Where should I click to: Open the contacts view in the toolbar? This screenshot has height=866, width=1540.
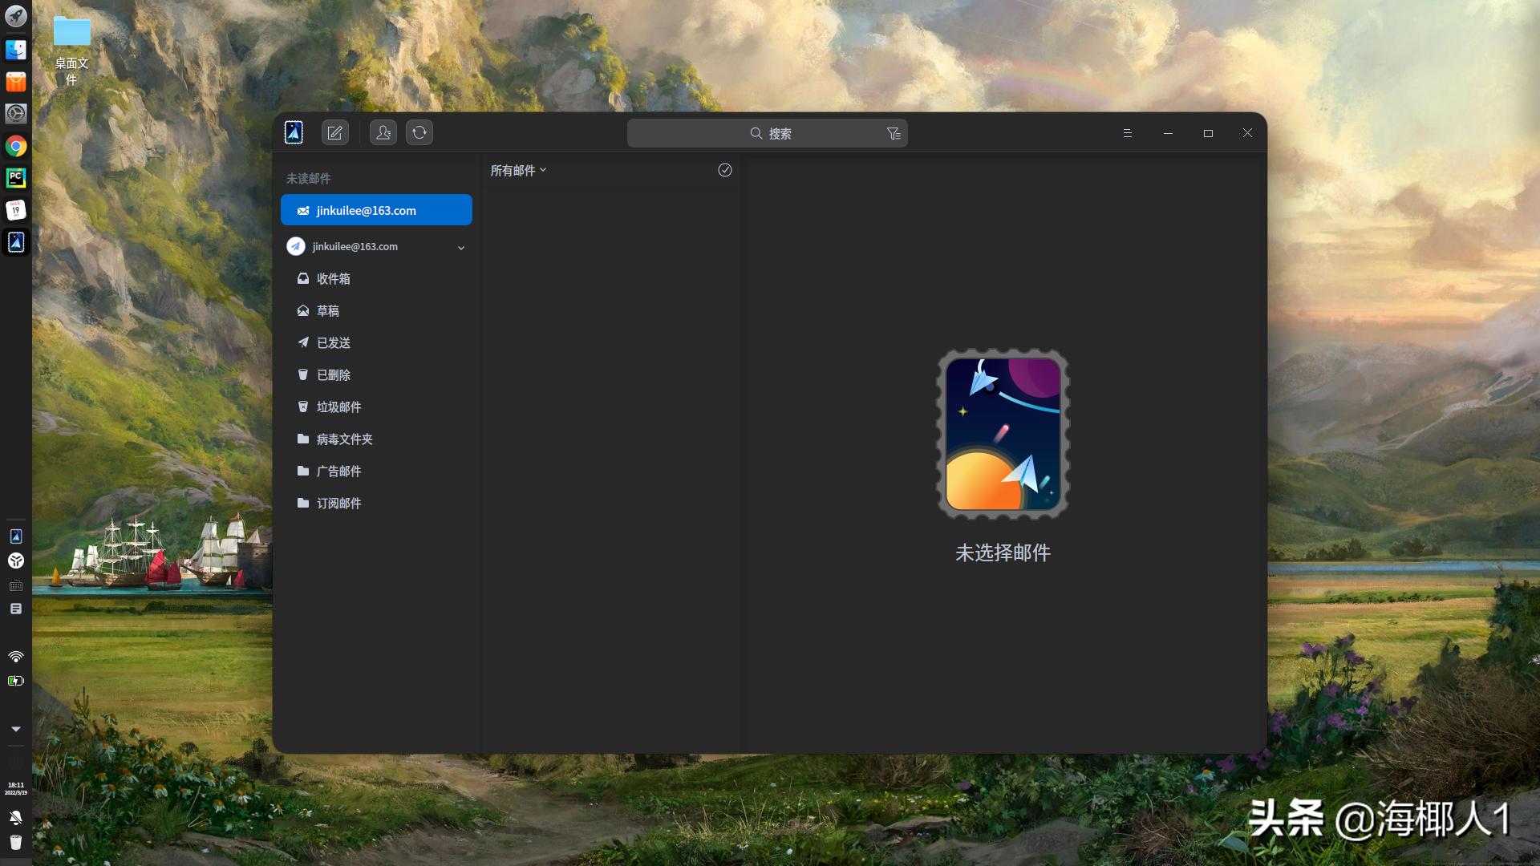[x=383, y=132]
